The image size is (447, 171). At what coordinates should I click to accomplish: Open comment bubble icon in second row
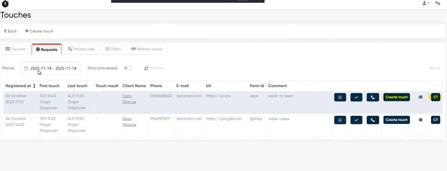(420, 120)
